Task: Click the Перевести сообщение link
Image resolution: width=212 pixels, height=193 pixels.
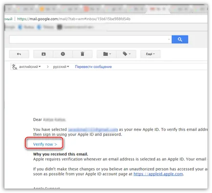Action: coord(93,67)
